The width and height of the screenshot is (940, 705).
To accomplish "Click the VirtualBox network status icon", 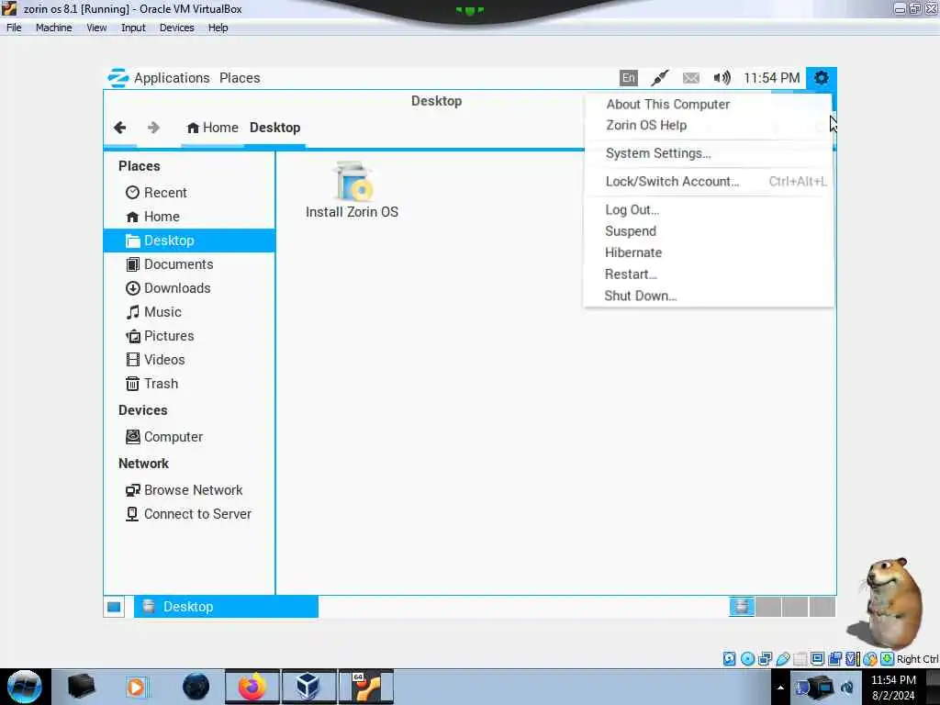I will coord(765,659).
